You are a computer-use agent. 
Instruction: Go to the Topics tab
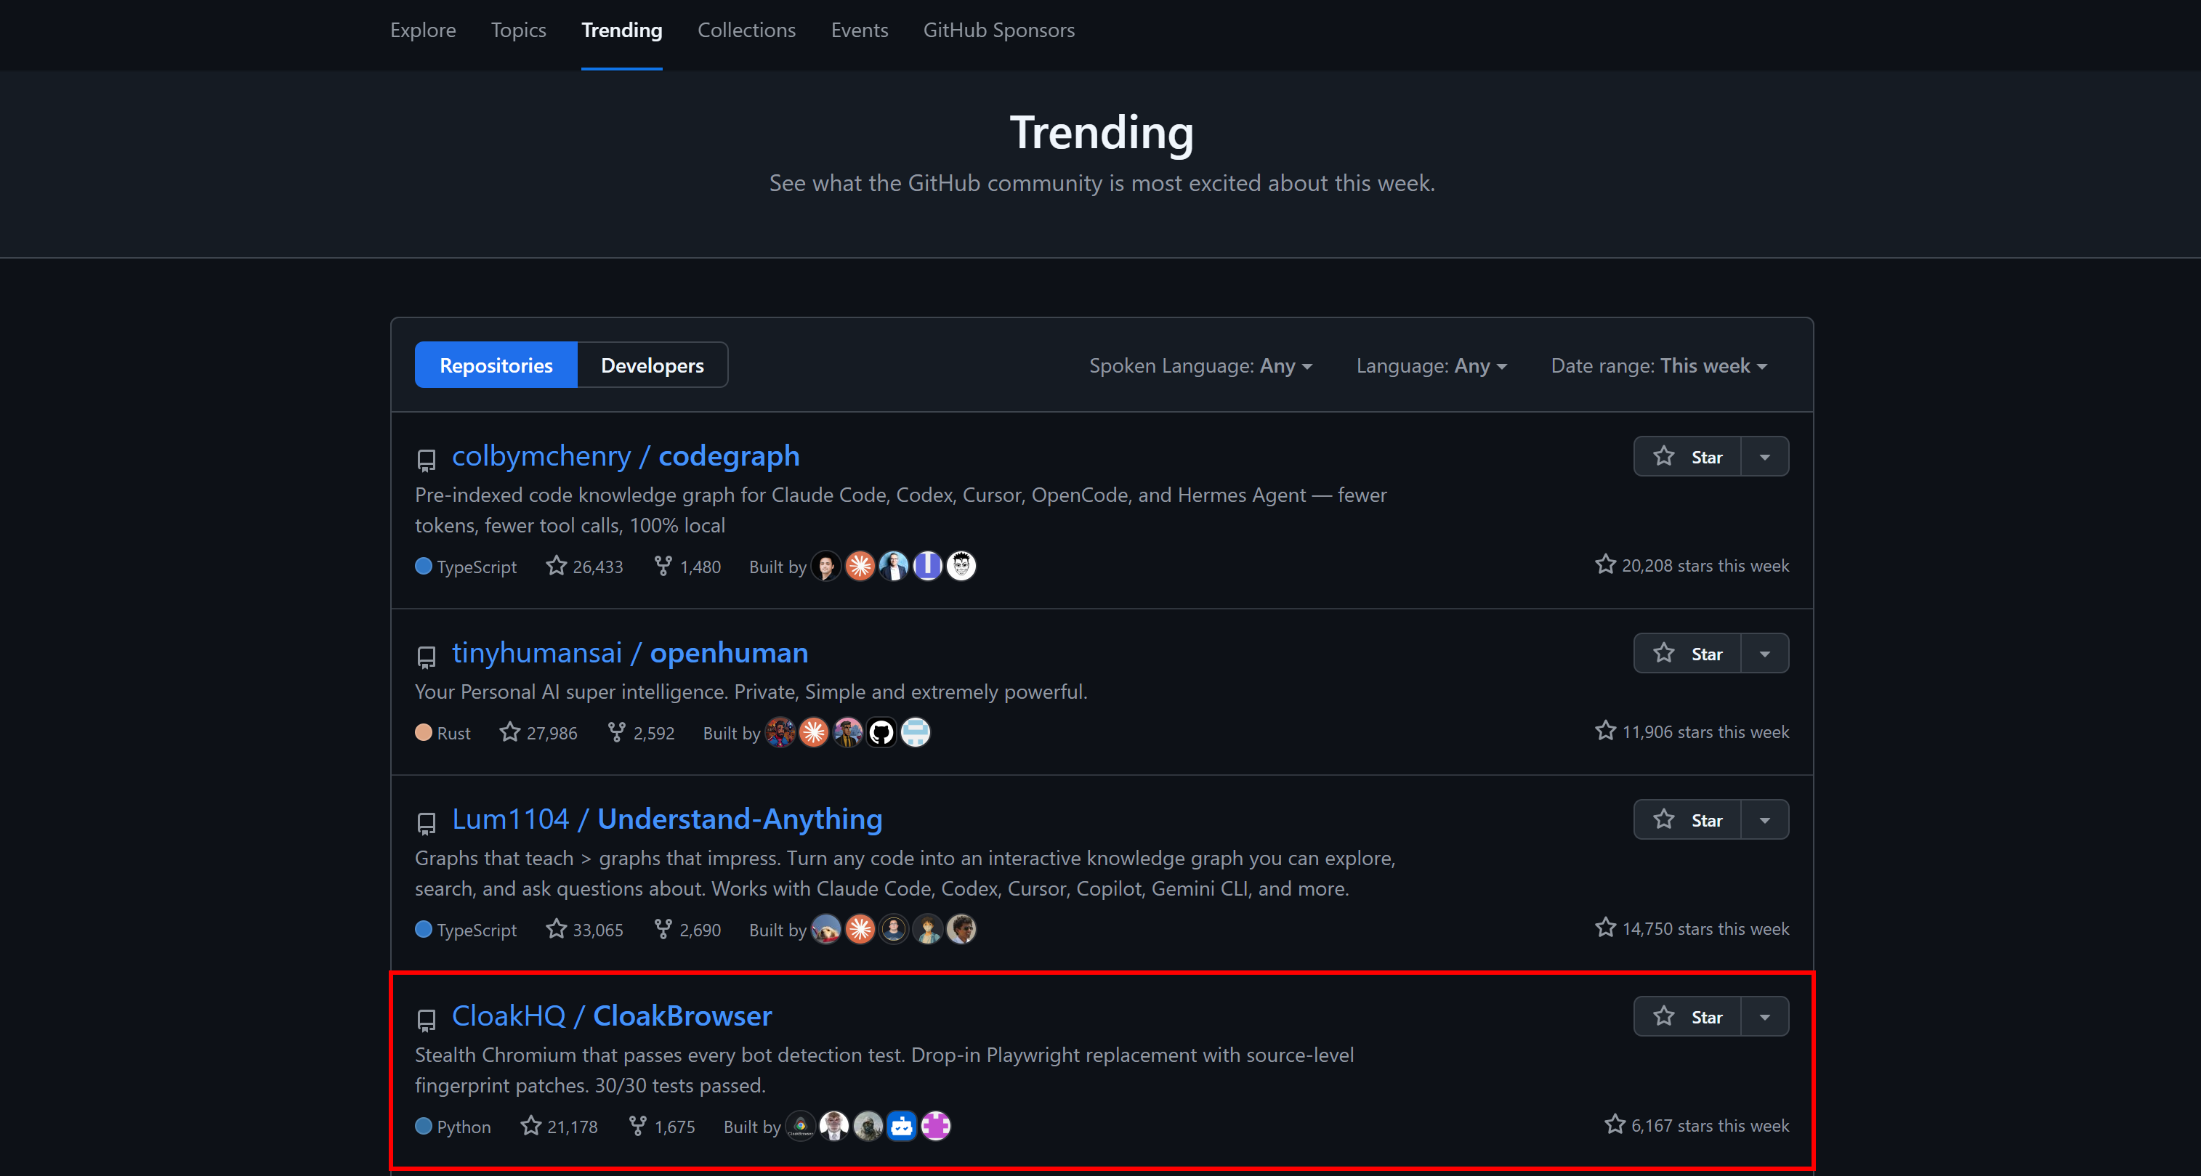[519, 30]
